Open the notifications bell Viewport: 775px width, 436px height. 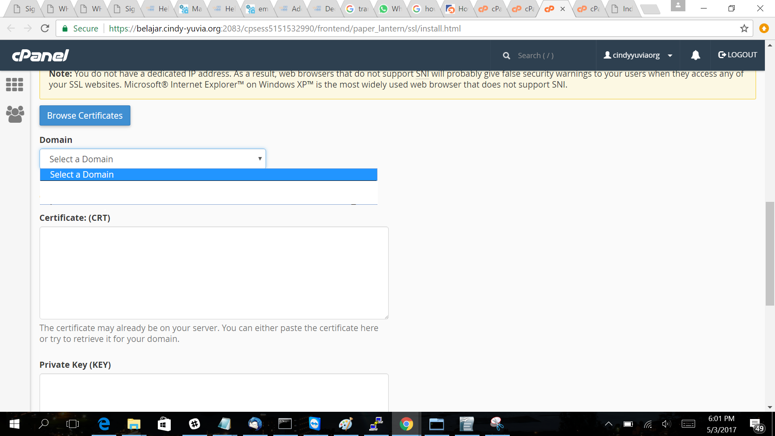(x=695, y=55)
